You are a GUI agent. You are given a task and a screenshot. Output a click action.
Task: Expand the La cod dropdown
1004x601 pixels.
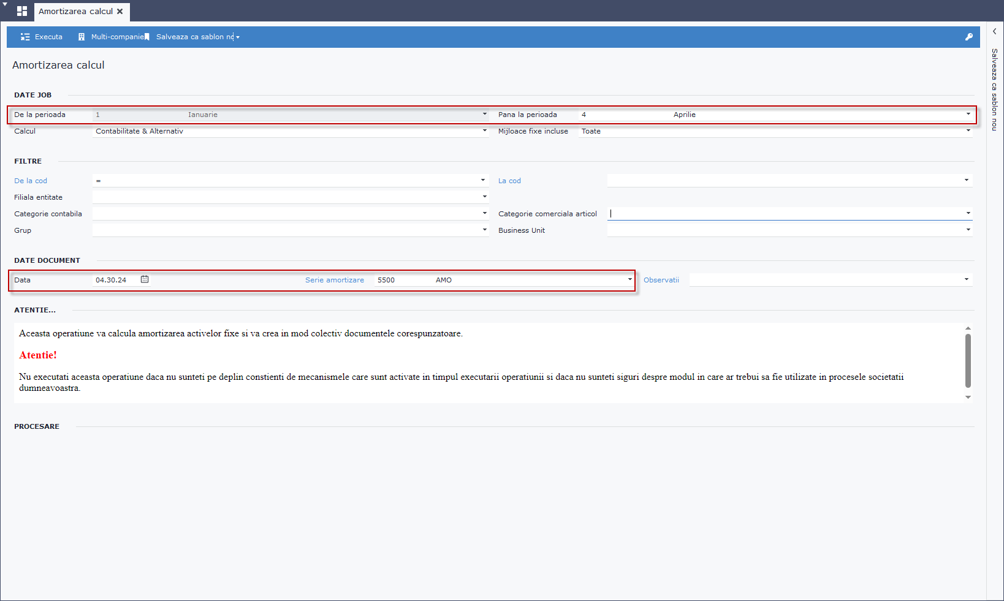[967, 180]
